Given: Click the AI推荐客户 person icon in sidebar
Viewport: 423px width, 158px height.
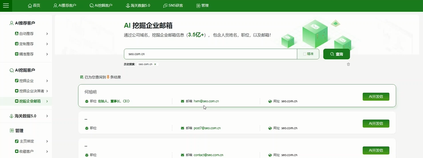Looking at the screenshot, I should [11, 23].
